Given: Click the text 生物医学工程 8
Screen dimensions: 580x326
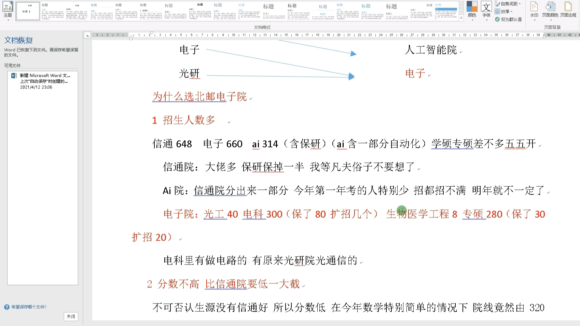Looking at the screenshot, I should 422,214.
